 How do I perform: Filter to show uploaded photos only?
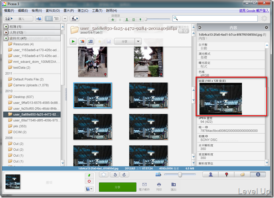(120, 20)
